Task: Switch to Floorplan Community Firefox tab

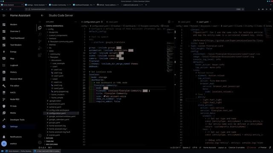Action: [60, 5]
